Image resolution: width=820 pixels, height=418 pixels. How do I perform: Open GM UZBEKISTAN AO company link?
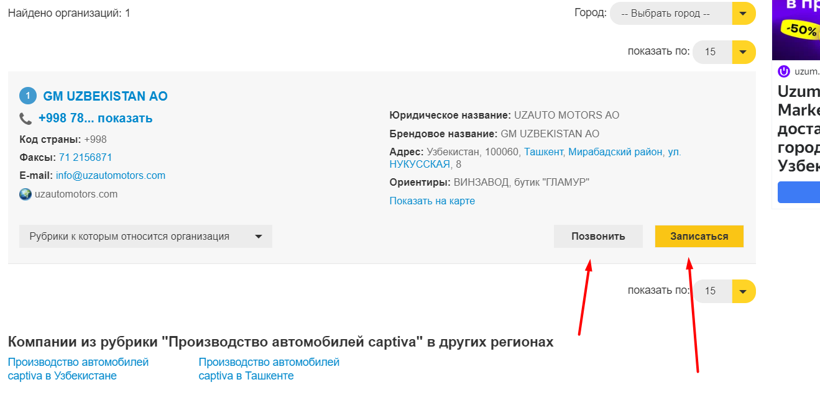105,96
